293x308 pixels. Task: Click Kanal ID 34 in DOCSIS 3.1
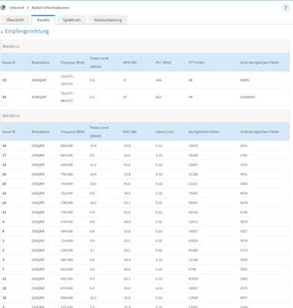[x=5, y=97]
